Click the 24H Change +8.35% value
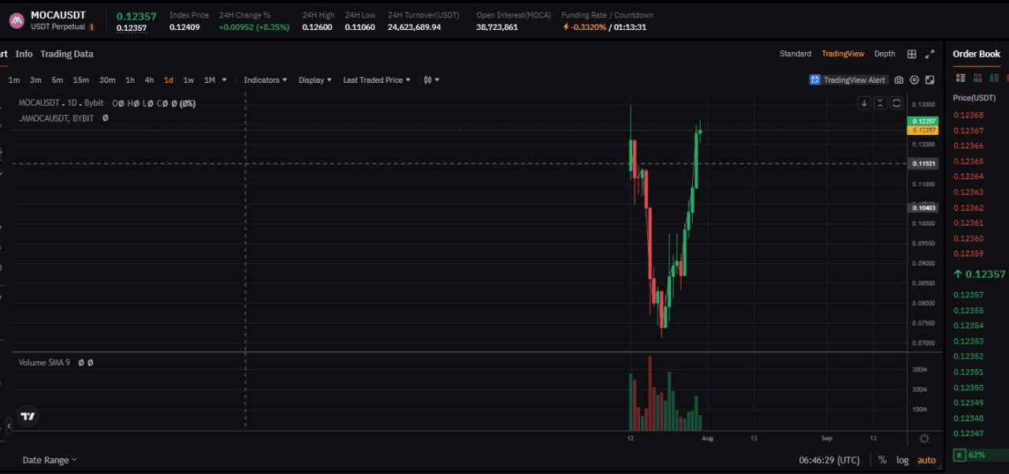This screenshot has height=474, width=1009. pyautogui.click(x=274, y=27)
